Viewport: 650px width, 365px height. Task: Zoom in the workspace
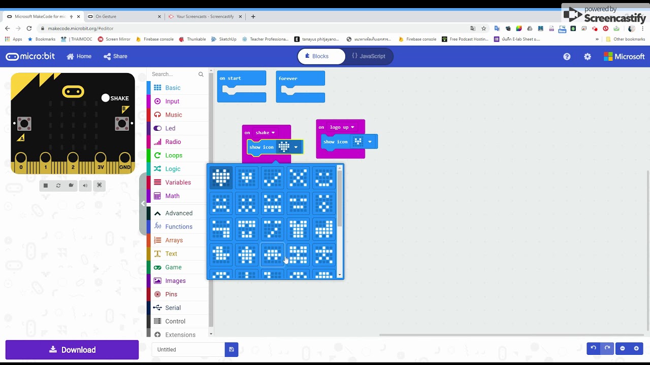point(636,348)
